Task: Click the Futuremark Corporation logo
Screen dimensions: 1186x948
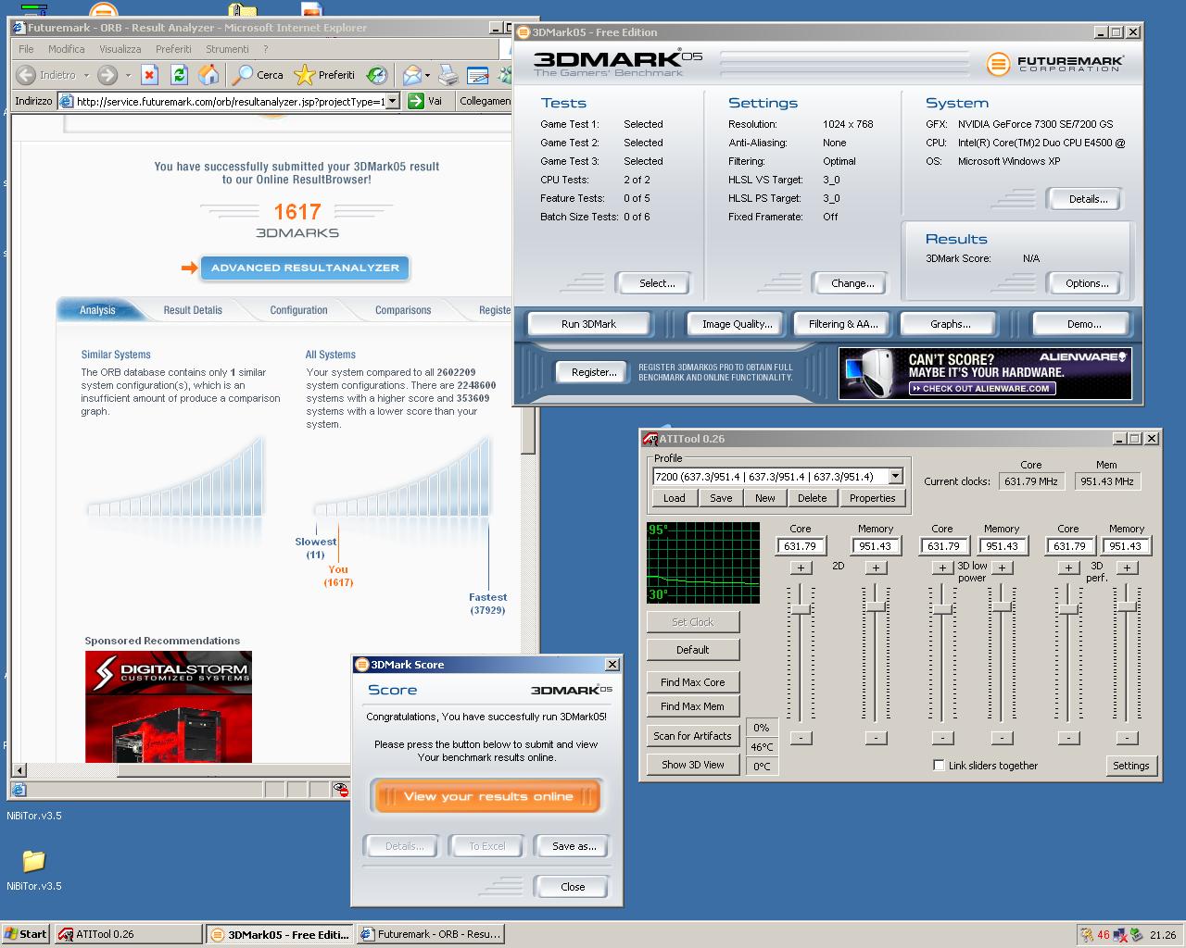Action: point(1055,64)
